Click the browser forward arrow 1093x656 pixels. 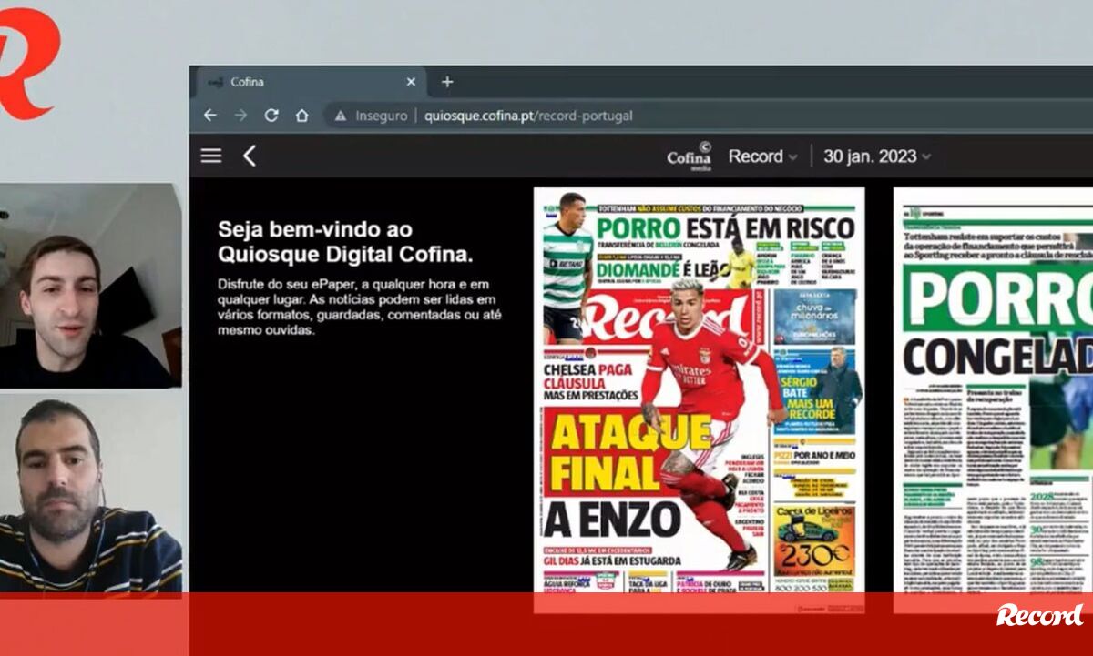pos(240,116)
